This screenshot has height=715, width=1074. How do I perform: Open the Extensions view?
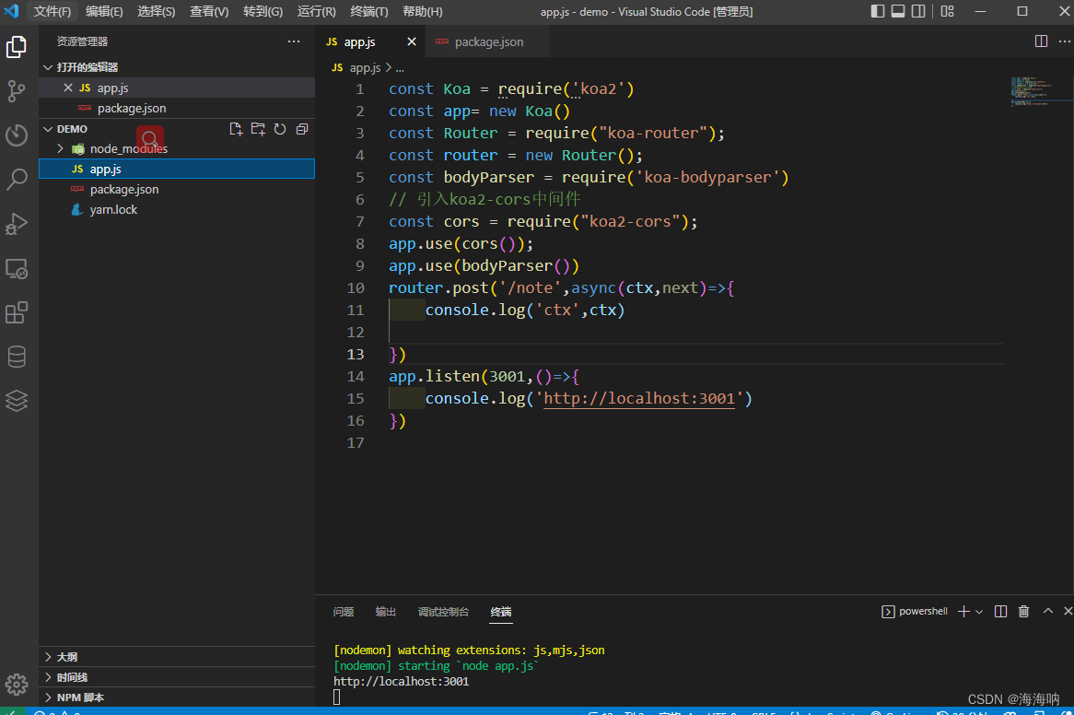[x=17, y=313]
